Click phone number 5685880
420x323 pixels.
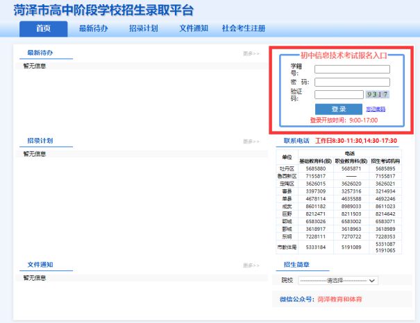(x=316, y=168)
